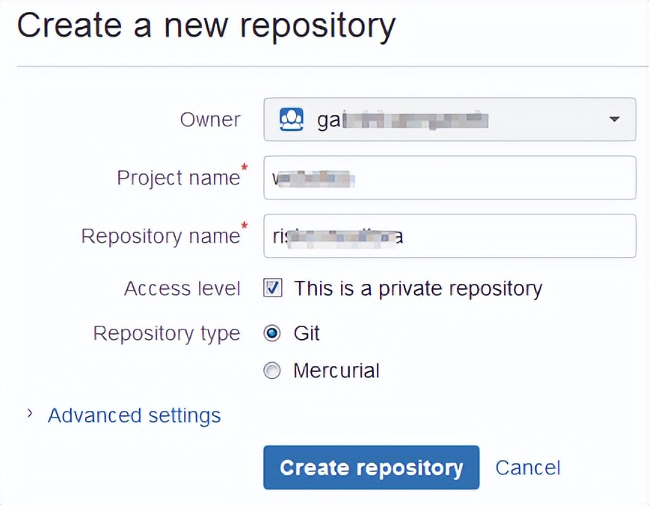Click the Repository type label

coord(166,333)
